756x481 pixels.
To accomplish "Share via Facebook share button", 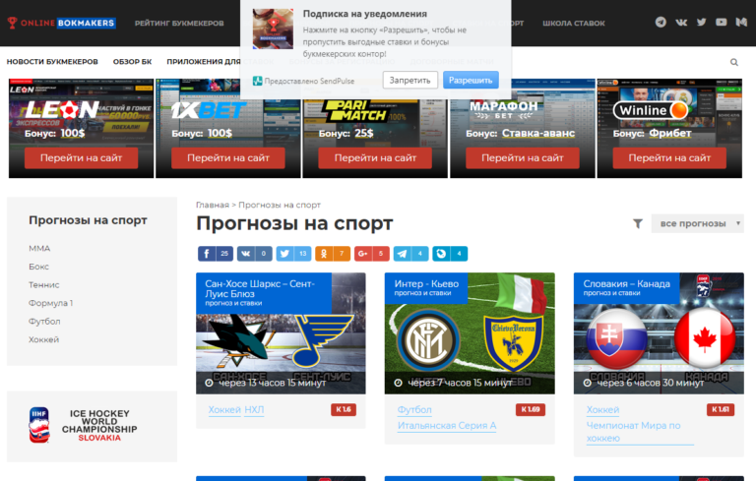I will [x=216, y=254].
